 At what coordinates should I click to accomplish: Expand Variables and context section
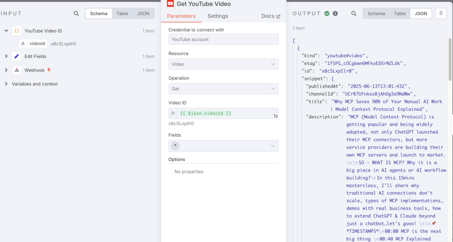[x=6, y=84]
